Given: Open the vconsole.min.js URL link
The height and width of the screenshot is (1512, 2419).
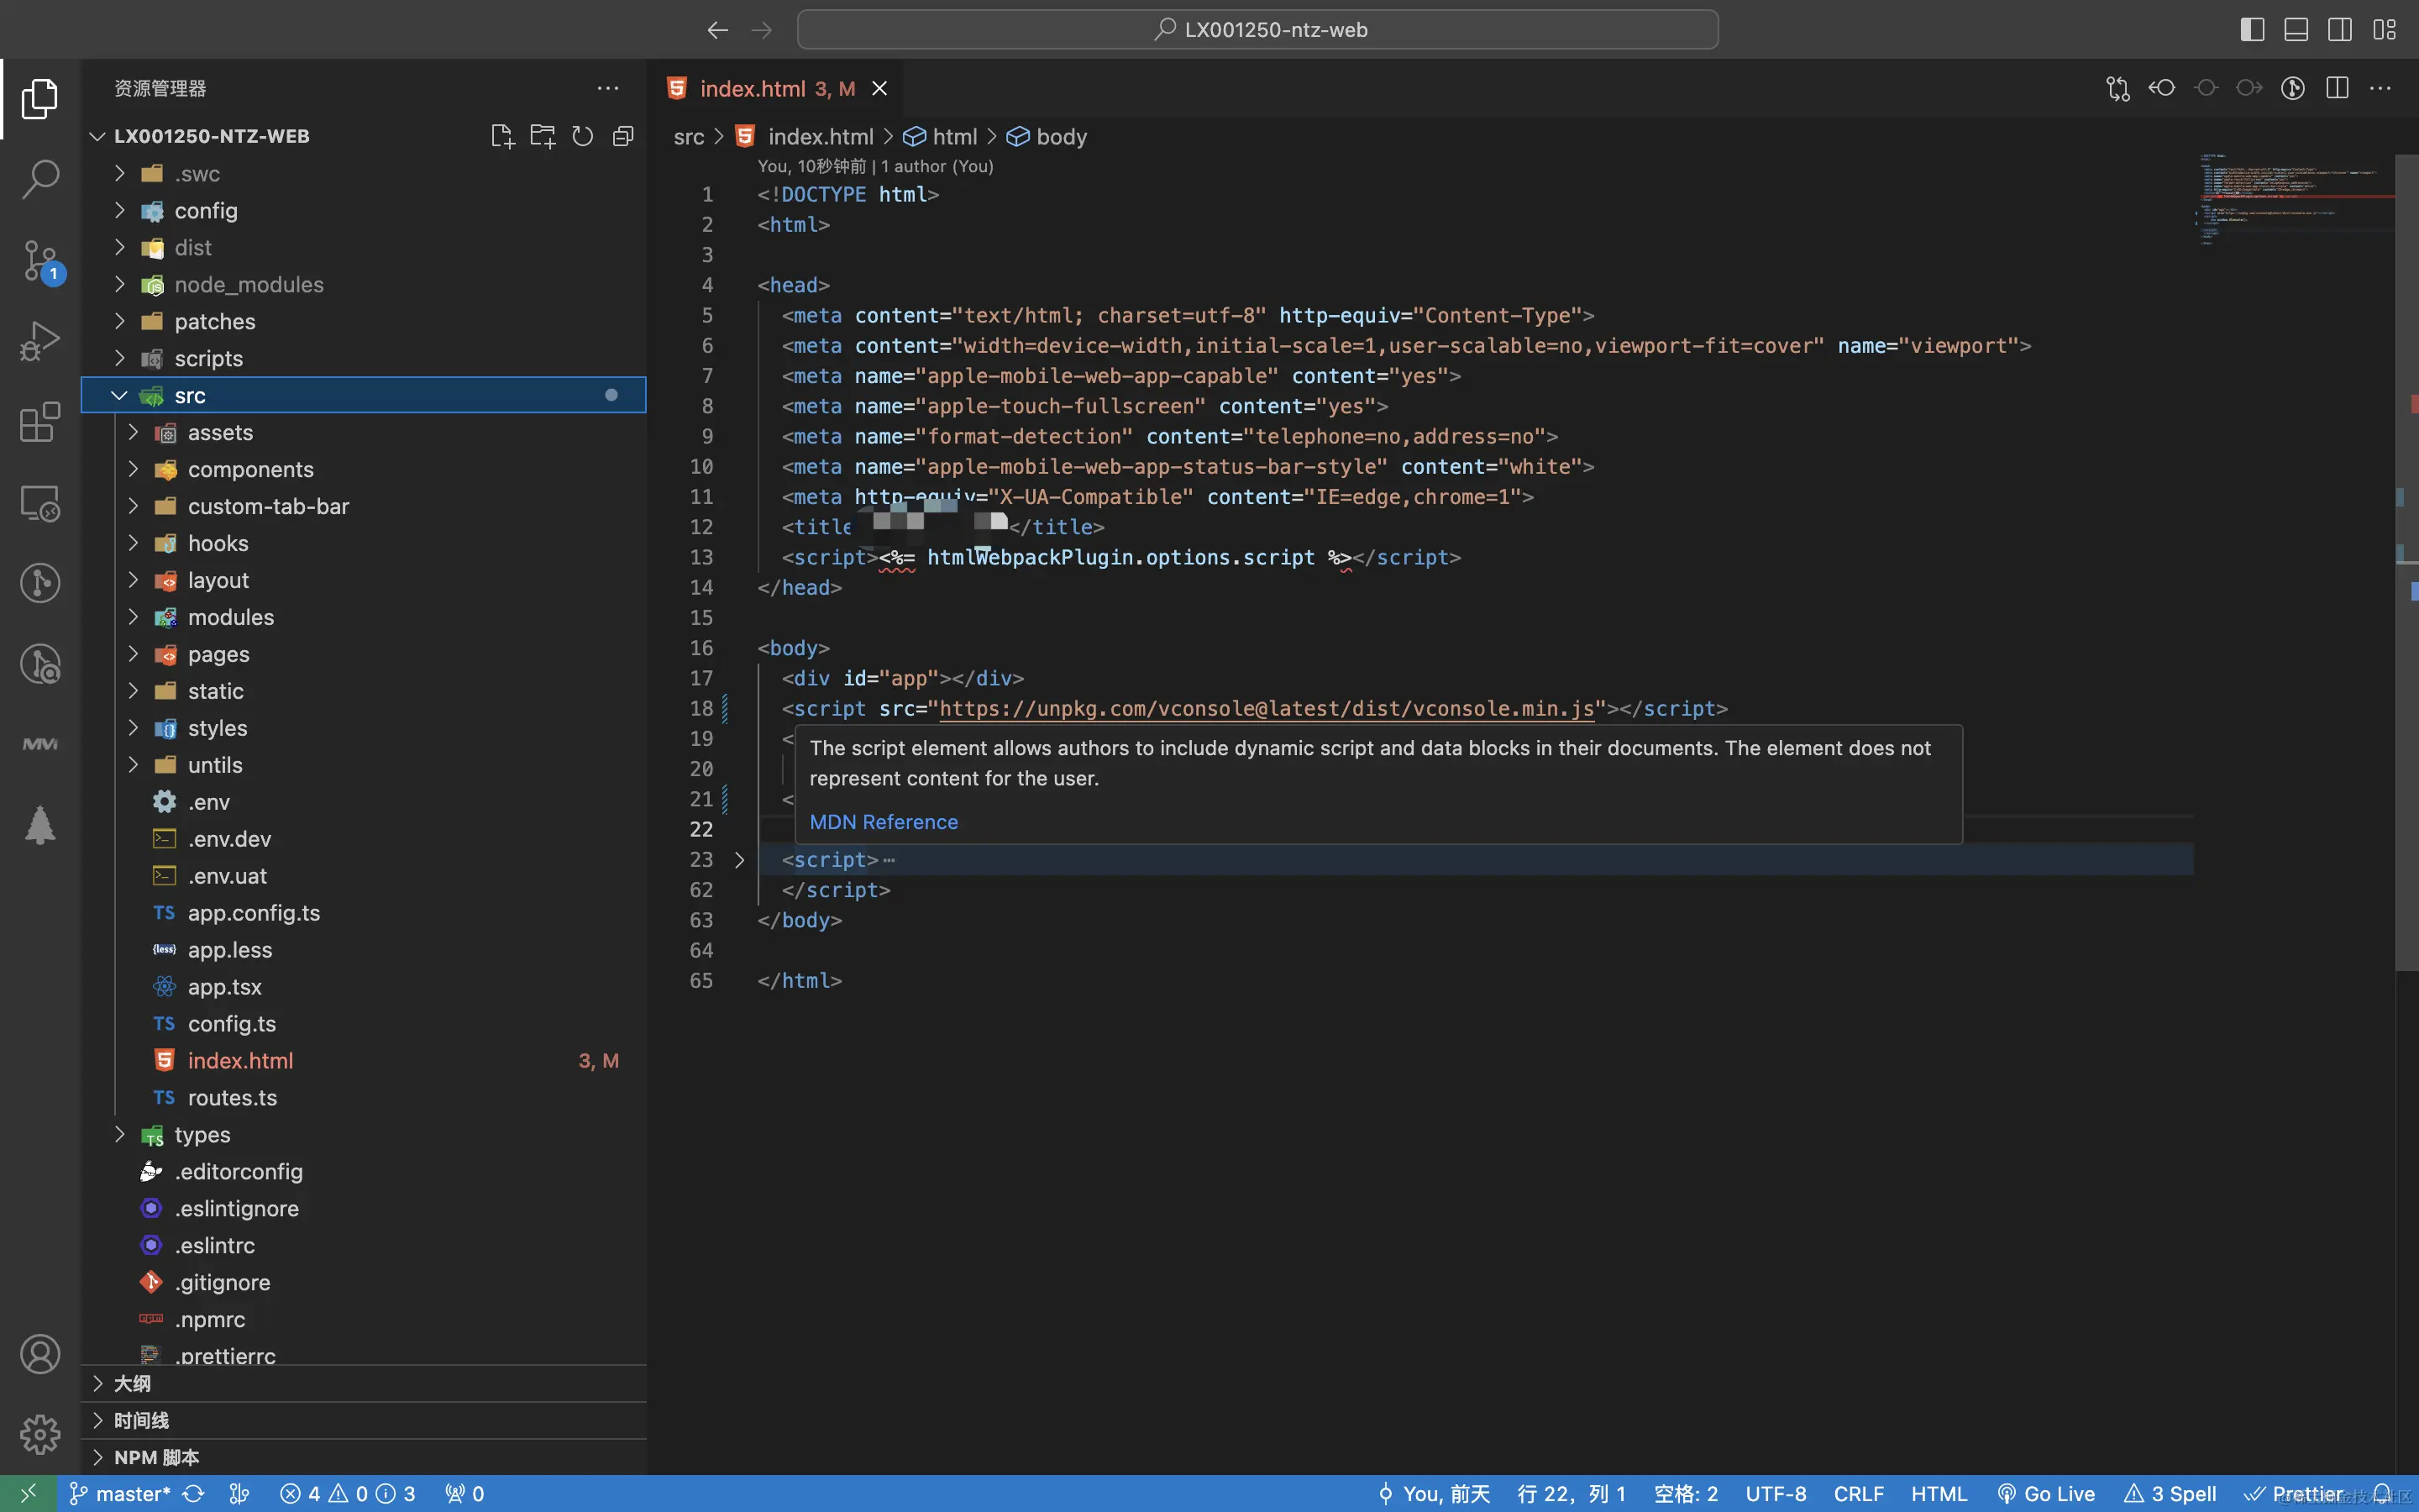Looking at the screenshot, I should tap(1267, 708).
